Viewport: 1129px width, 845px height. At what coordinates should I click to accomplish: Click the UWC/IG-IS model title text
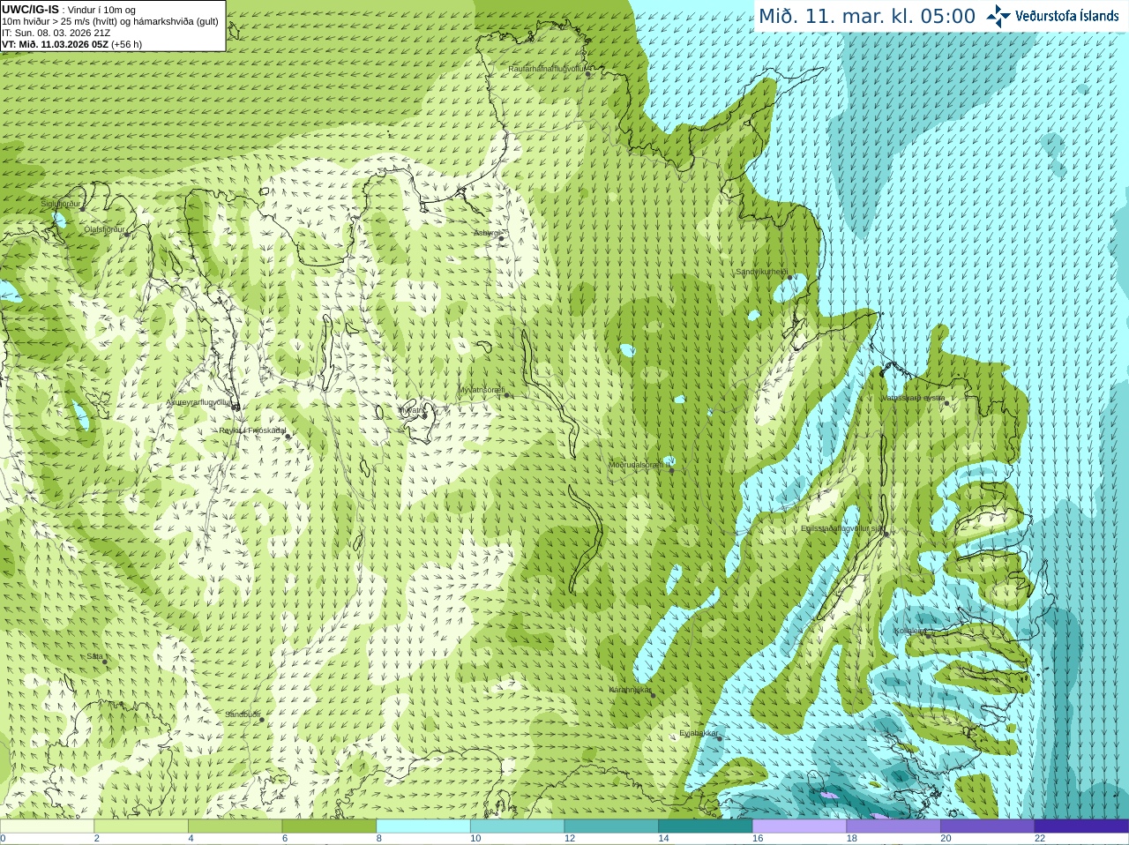(31, 9)
